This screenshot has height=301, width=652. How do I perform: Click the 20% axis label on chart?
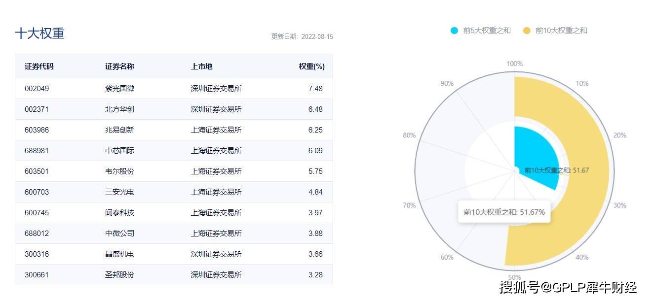pos(619,135)
